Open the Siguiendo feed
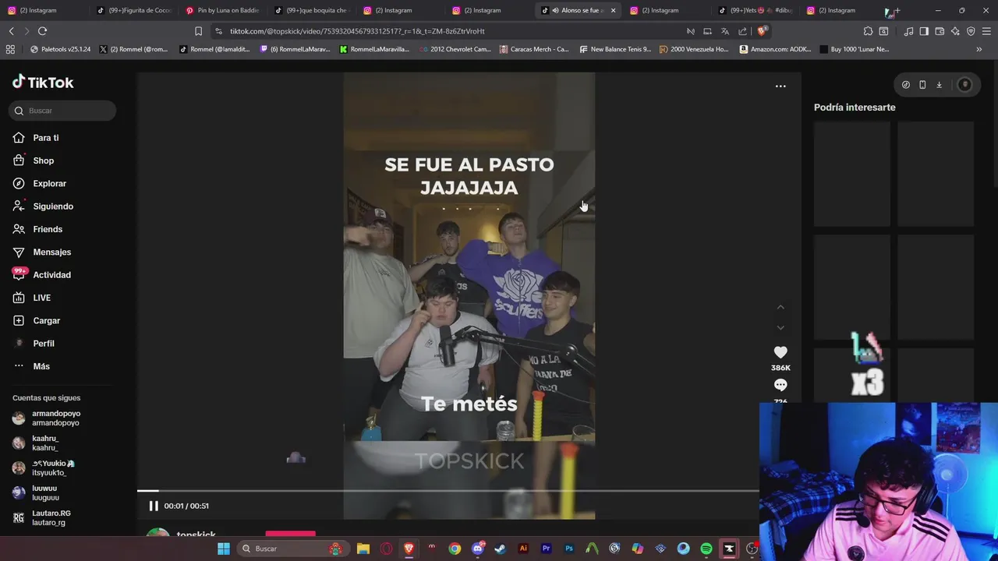This screenshot has height=561, width=998. (x=43, y=206)
